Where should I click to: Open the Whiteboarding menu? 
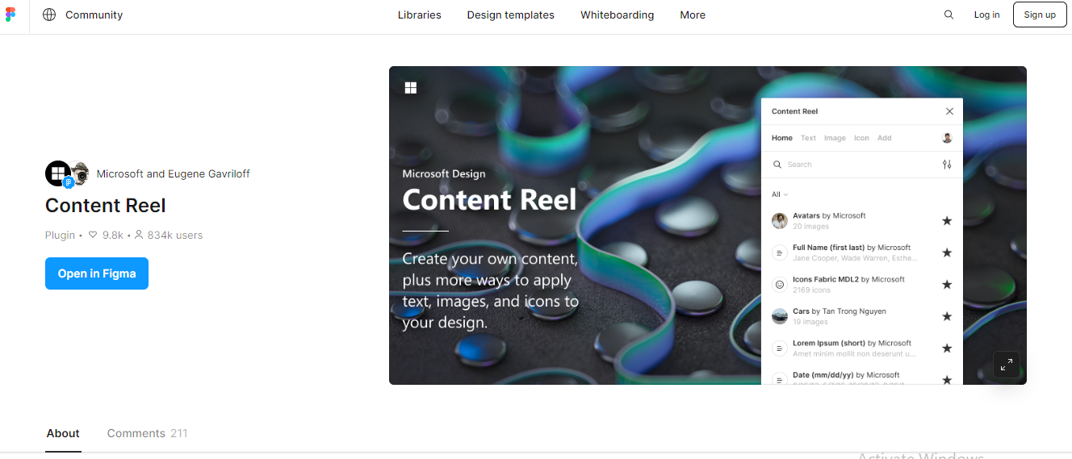(618, 15)
